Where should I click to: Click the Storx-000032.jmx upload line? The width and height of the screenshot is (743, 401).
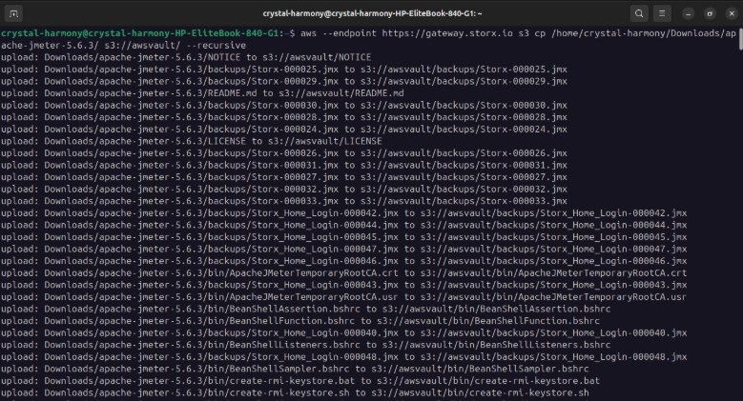(x=284, y=189)
